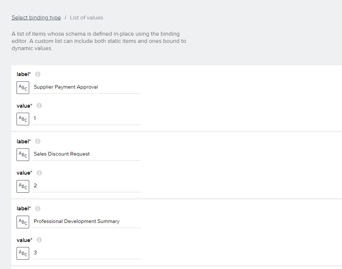The image size is (342, 269).
Task: Click ABC binding icon next to value 3
Action: click(x=23, y=253)
